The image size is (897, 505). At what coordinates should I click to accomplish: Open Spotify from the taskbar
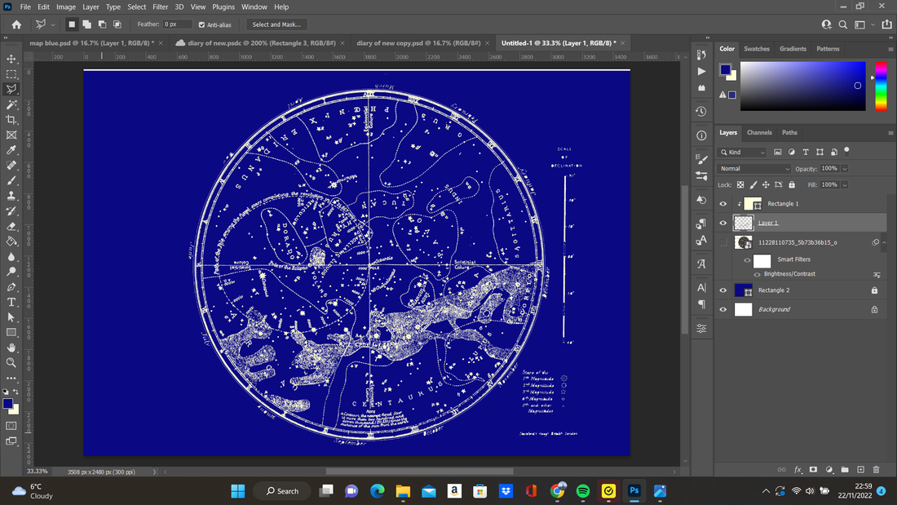(x=583, y=491)
